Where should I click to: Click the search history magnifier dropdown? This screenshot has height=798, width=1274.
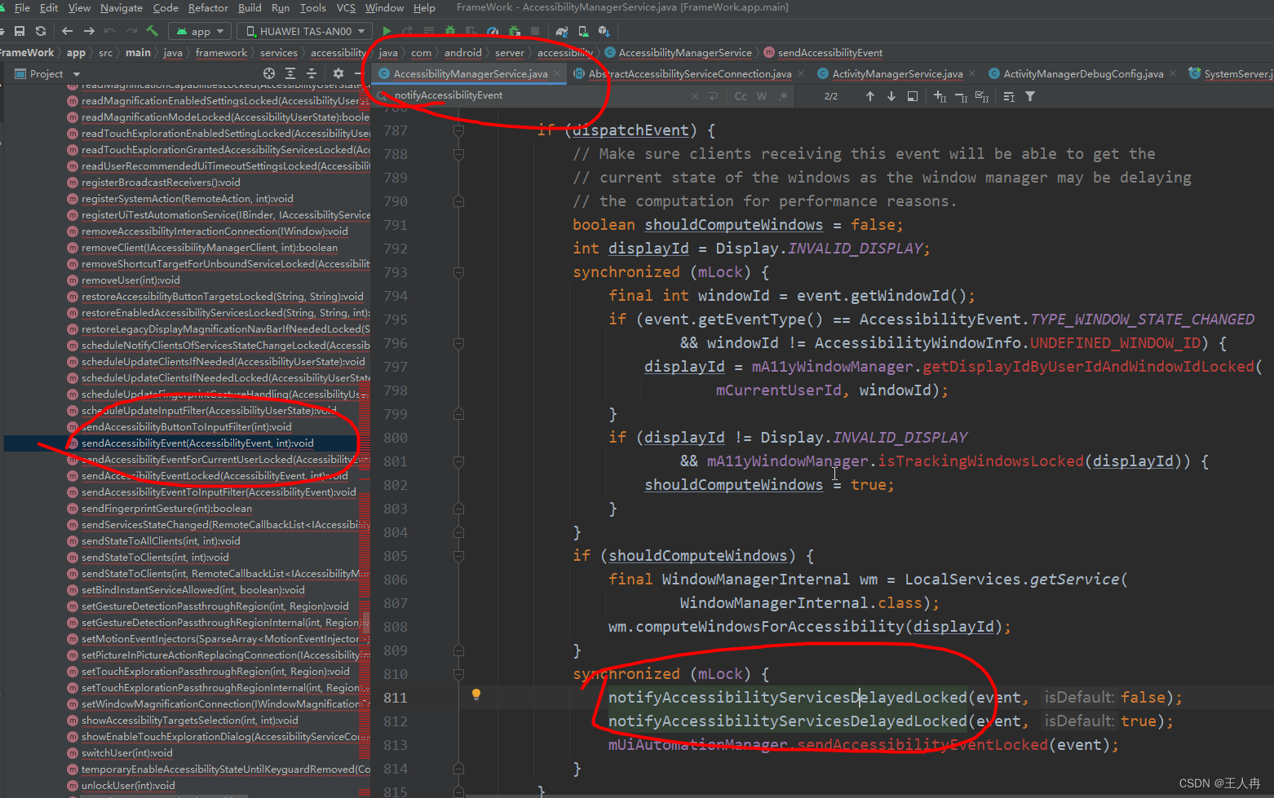click(x=383, y=96)
